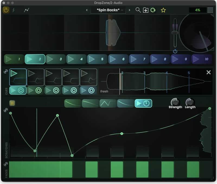
Task: Select the first green curve shape button
Action: click(x=73, y=103)
